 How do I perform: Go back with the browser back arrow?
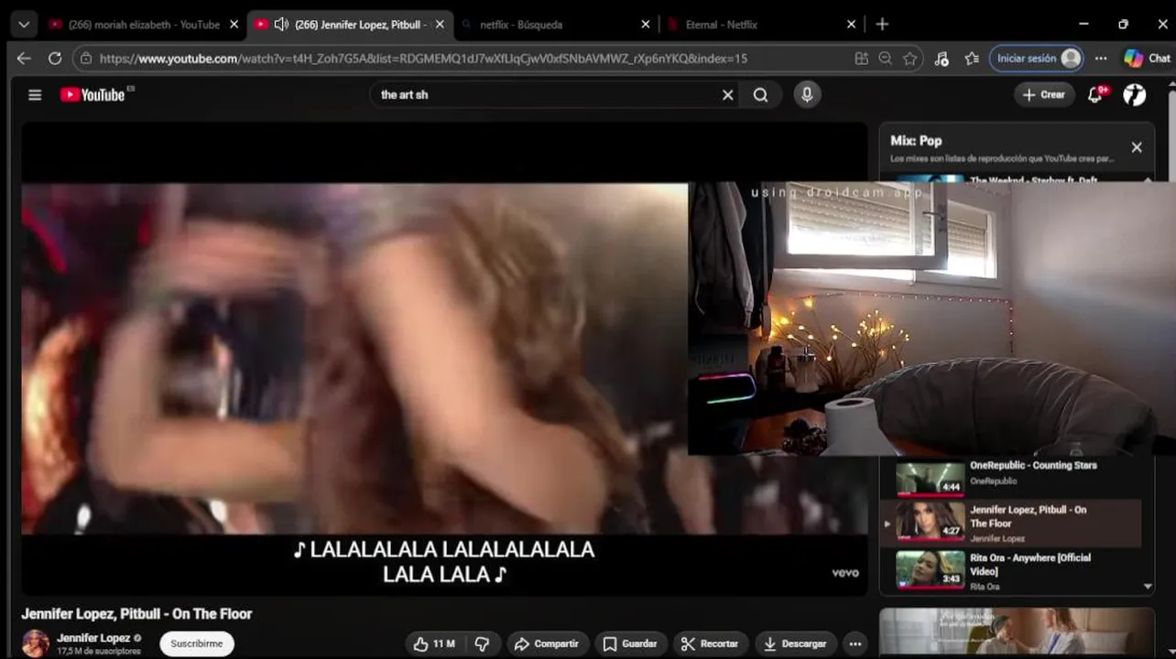[24, 58]
